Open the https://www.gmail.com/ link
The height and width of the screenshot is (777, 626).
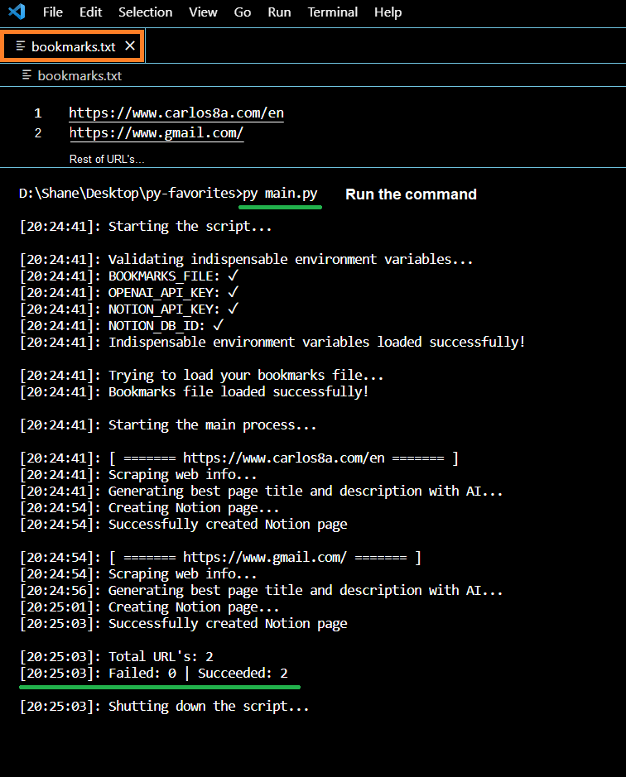point(156,132)
